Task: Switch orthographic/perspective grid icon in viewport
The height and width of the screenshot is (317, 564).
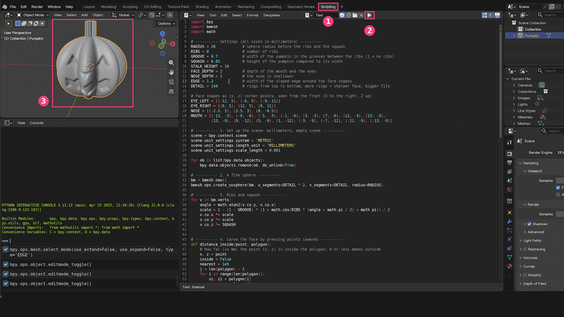Action: coord(171,92)
